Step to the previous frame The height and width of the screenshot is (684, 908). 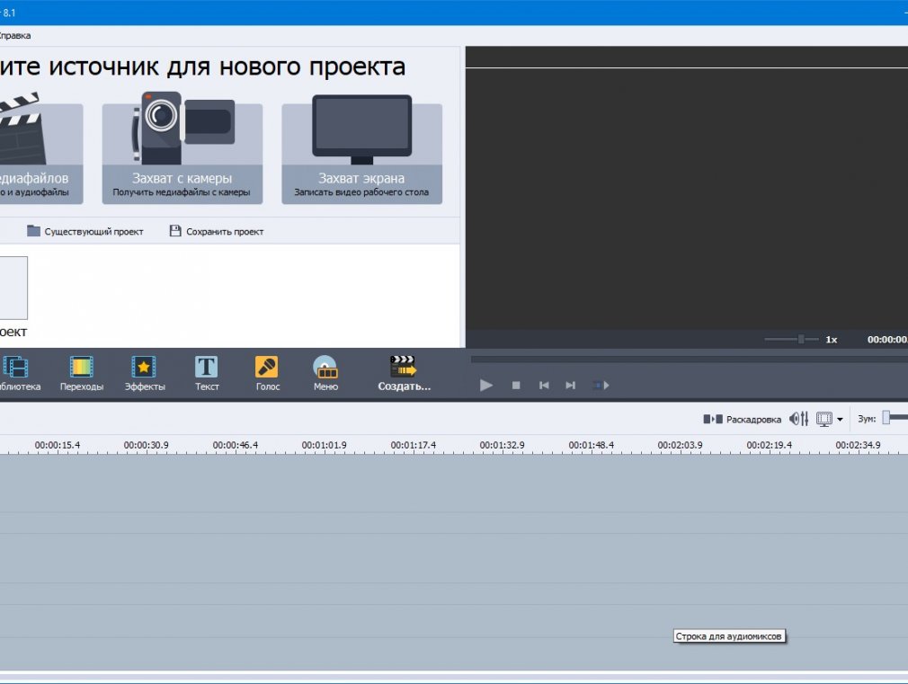(544, 386)
